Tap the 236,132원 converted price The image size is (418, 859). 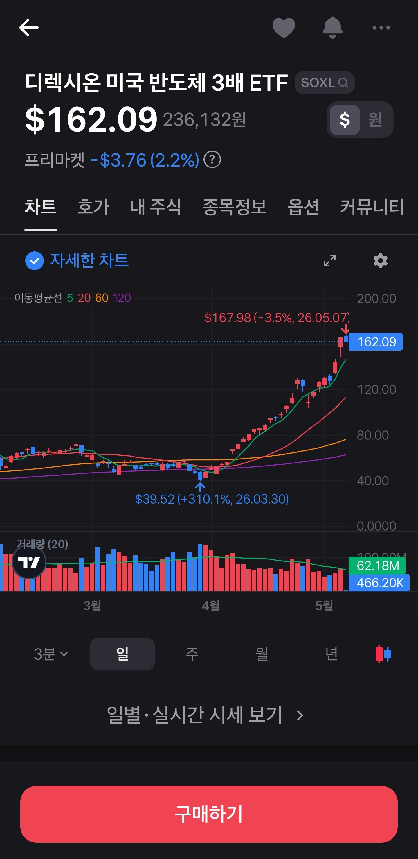click(x=205, y=119)
